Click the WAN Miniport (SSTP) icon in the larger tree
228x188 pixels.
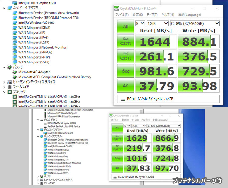pos(15,62)
